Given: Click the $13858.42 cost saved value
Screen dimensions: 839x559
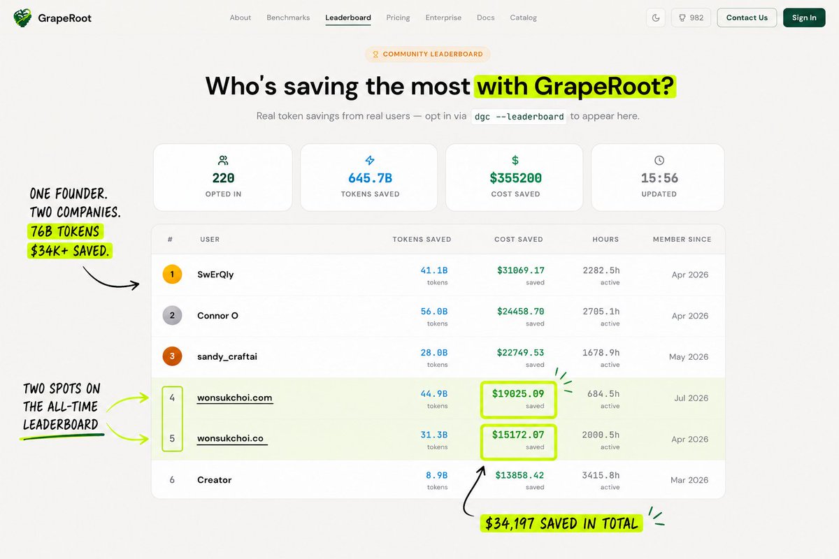Looking at the screenshot, I should coord(519,475).
